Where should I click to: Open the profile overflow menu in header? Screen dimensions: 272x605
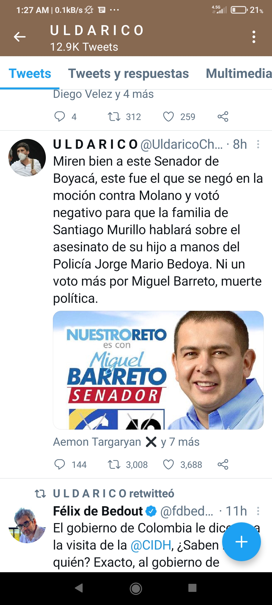click(x=254, y=37)
